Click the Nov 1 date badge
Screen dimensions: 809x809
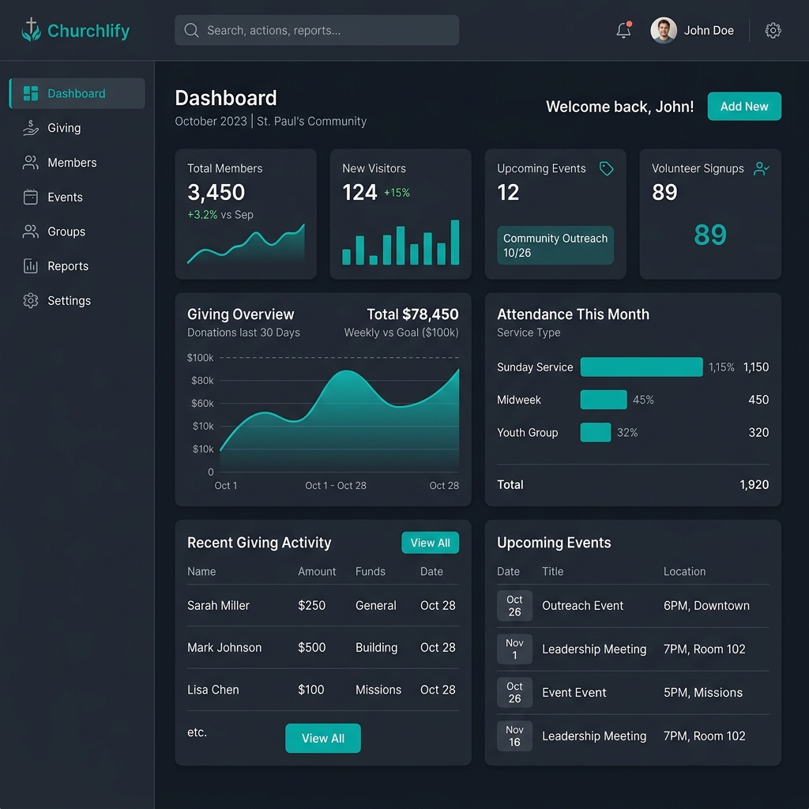514,649
